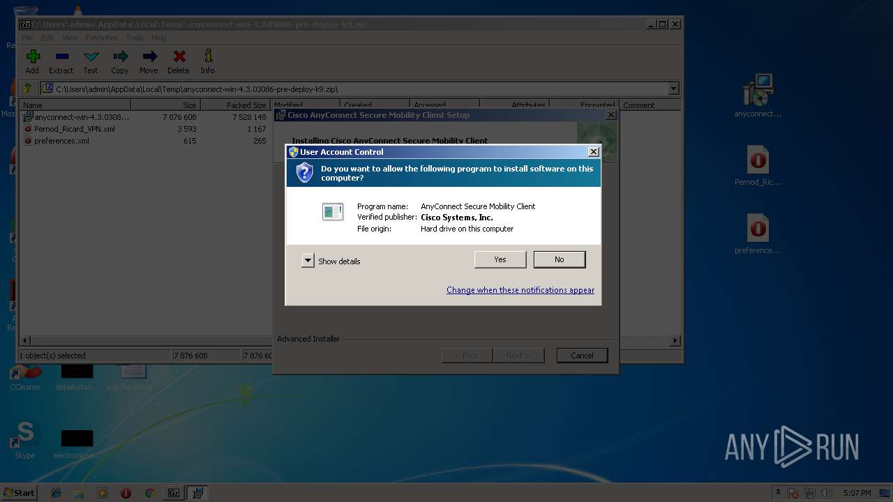Sort by Packed Size column header
The height and width of the screenshot is (502, 893).
235,105
